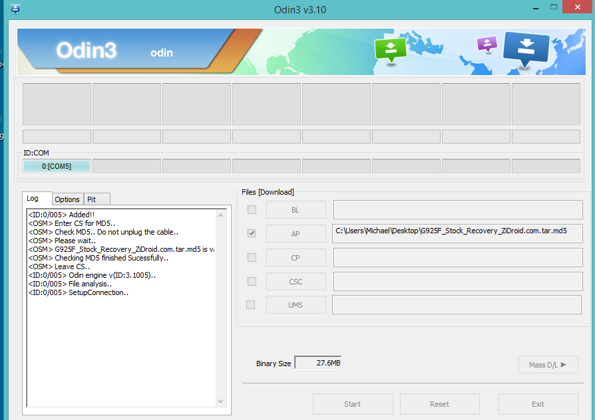Click the AP file path with G925F recovery

[457, 233]
